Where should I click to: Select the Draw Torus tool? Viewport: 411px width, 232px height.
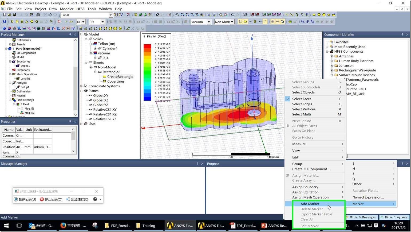point(37,22)
